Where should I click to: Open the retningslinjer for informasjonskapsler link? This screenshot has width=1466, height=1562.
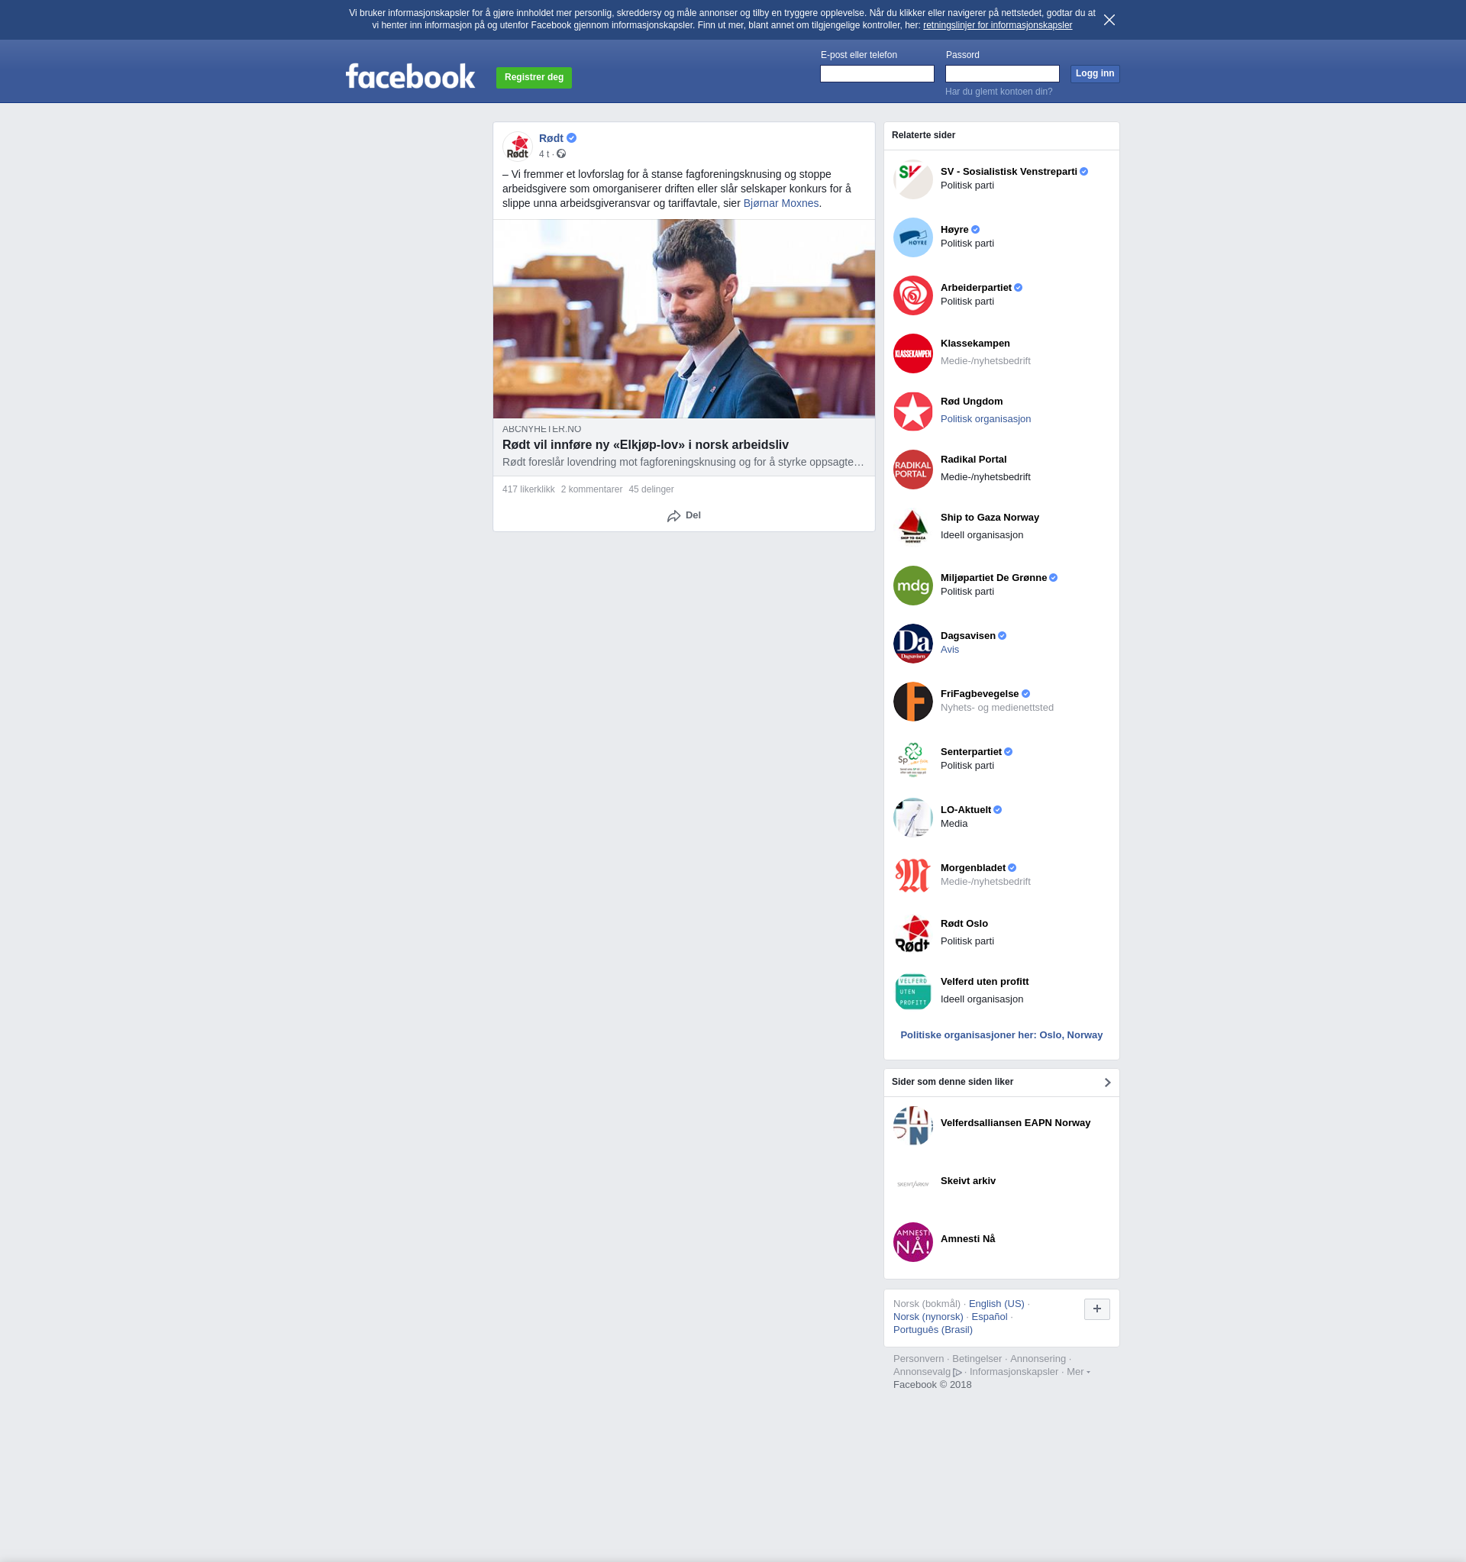[997, 25]
